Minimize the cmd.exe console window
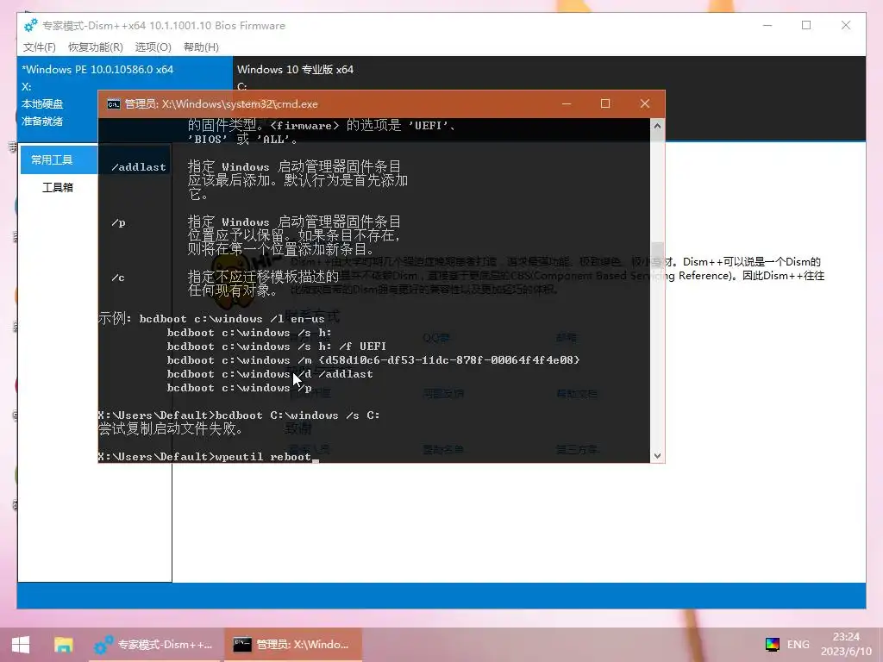 pyautogui.click(x=567, y=103)
